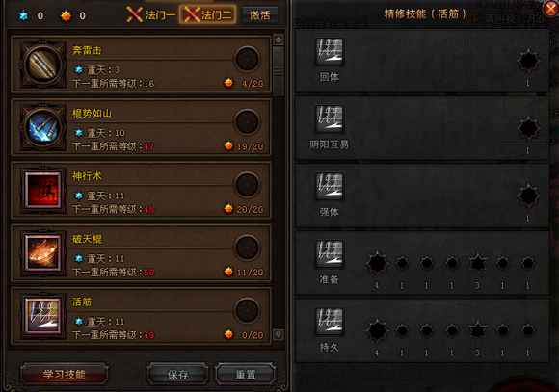The height and width of the screenshot is (392, 559).
Task: Toggle the round slot beside 破天棍
Action: pos(247,248)
